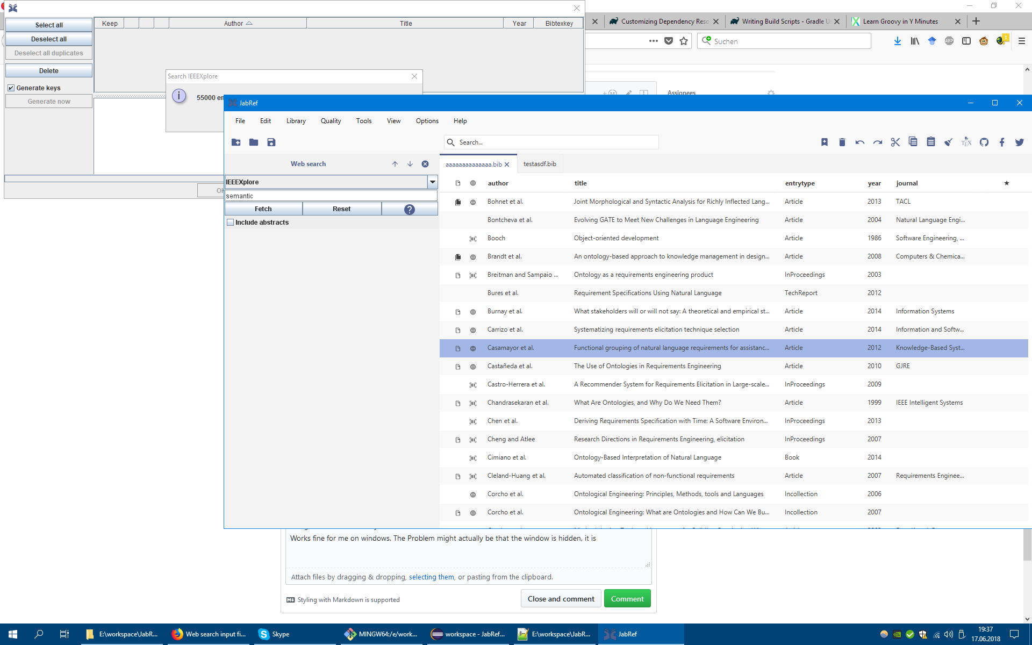Click the cut scissors icon

895,142
